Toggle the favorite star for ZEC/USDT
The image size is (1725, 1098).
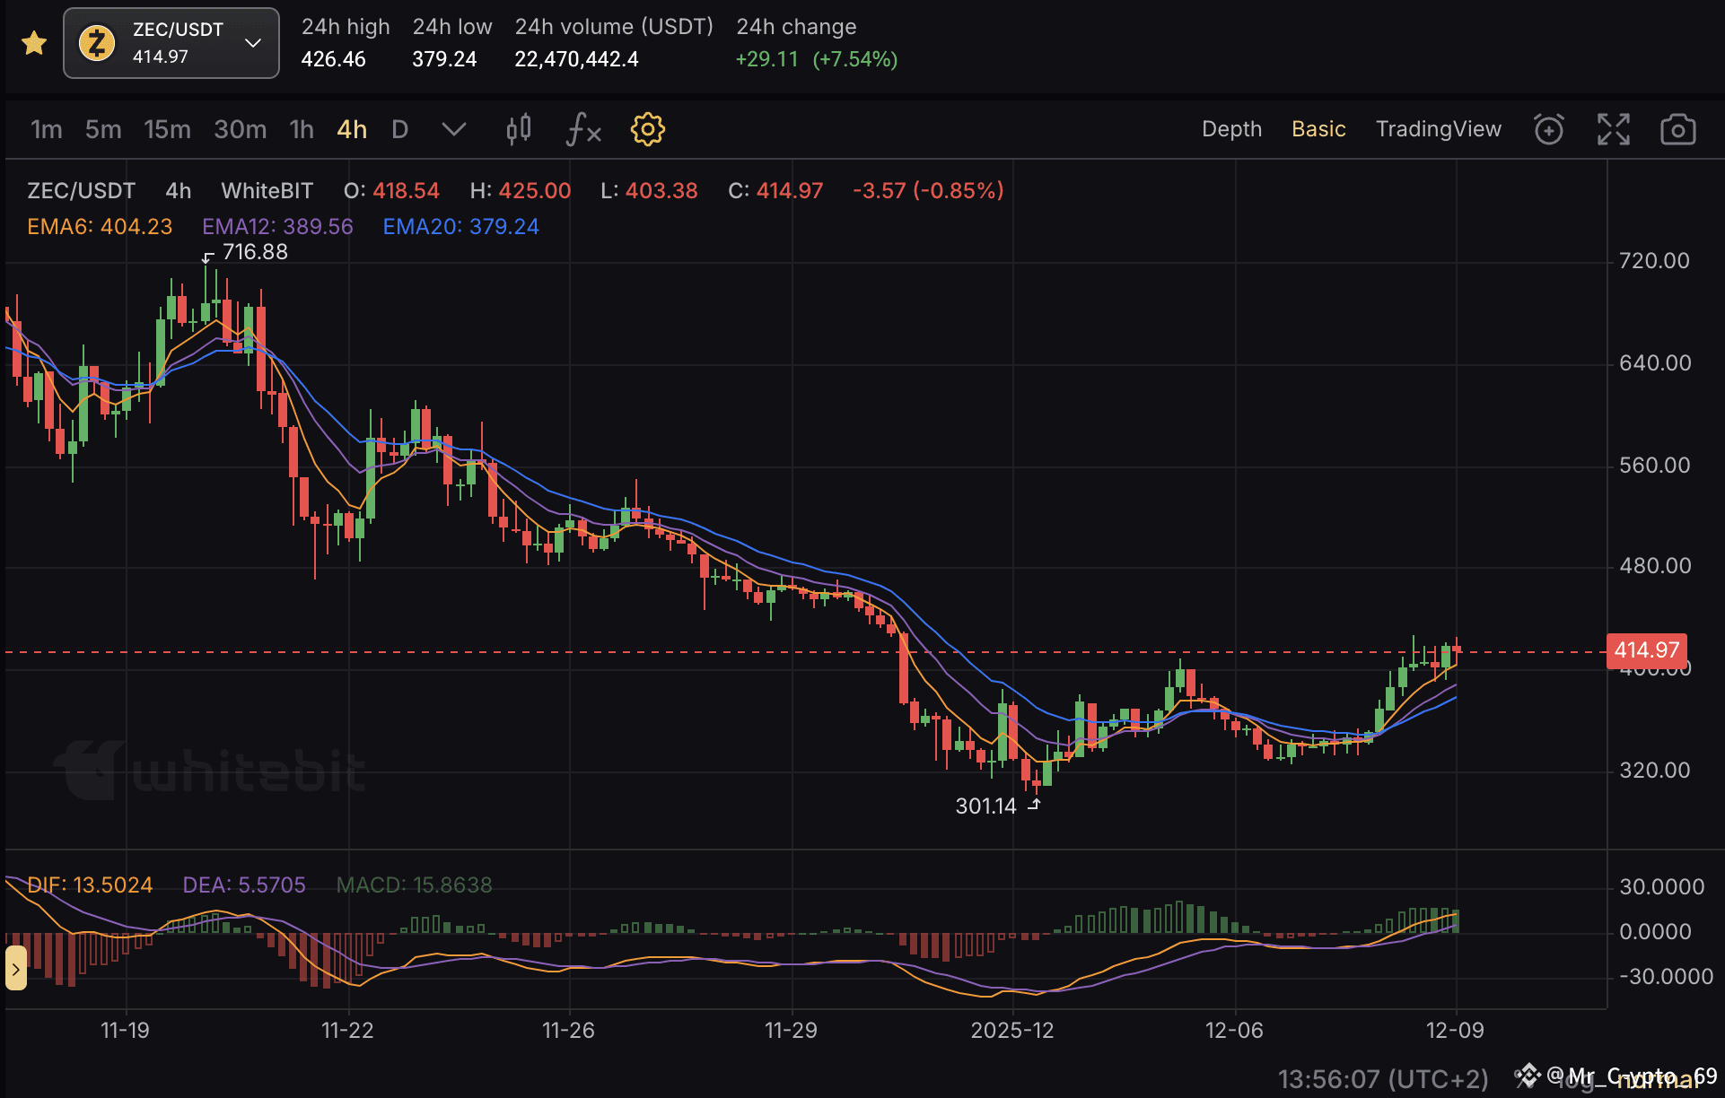pyautogui.click(x=34, y=43)
